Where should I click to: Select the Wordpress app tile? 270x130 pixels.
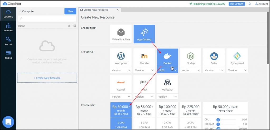click(121, 58)
